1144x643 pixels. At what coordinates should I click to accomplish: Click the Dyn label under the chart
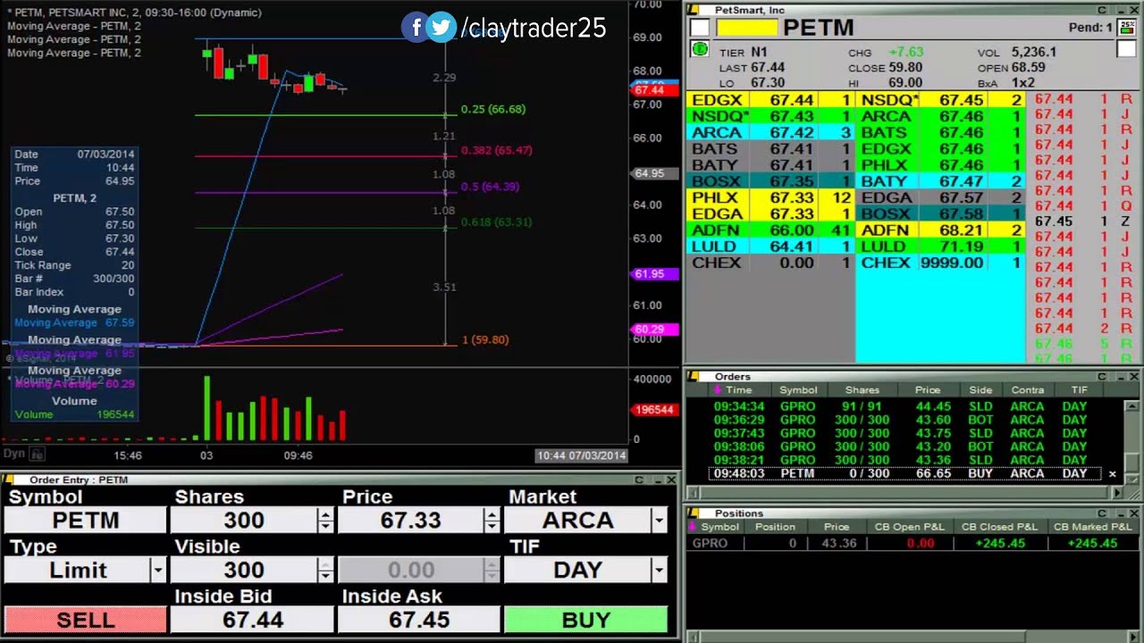pyautogui.click(x=13, y=454)
